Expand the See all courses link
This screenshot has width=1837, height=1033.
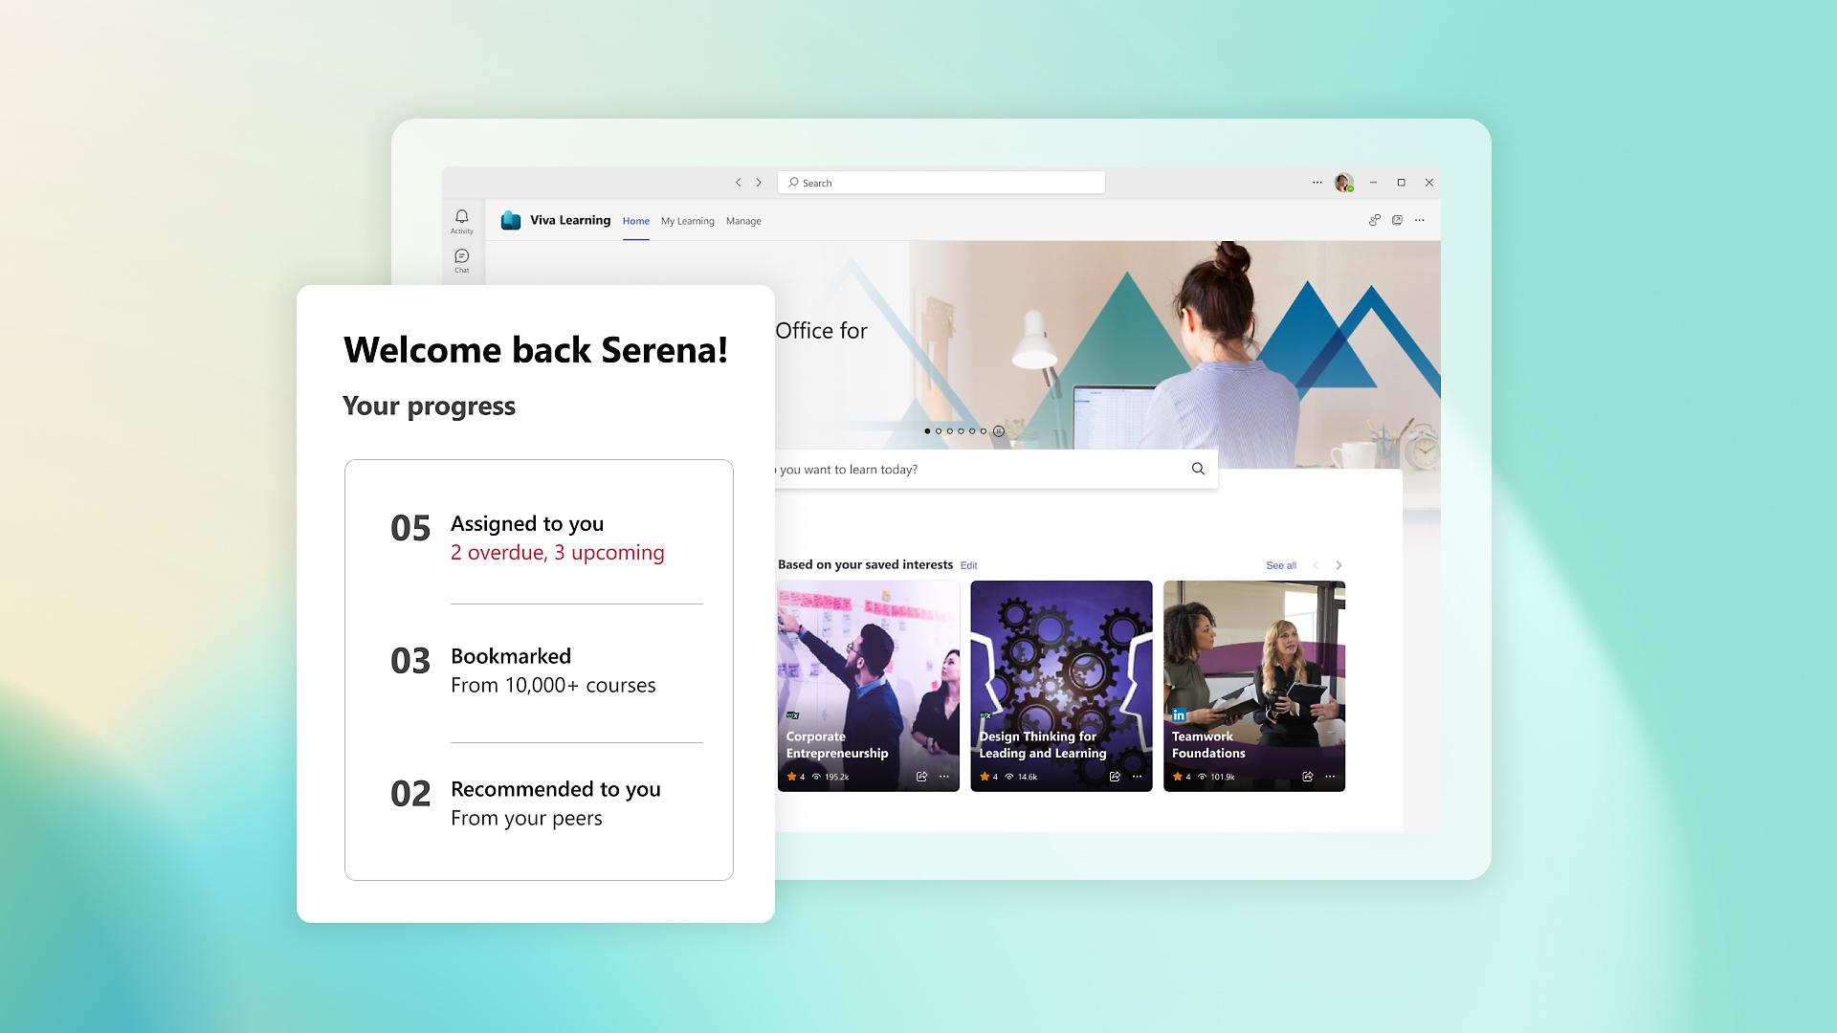(1278, 563)
